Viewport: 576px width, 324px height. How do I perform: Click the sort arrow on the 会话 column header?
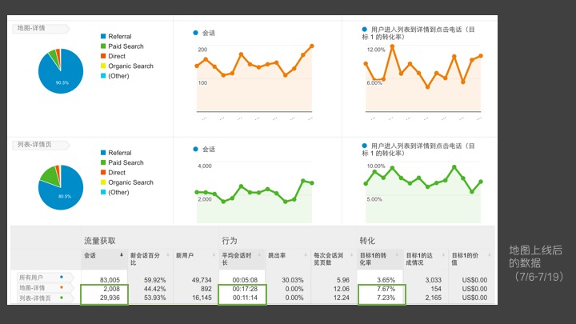[x=122, y=254]
